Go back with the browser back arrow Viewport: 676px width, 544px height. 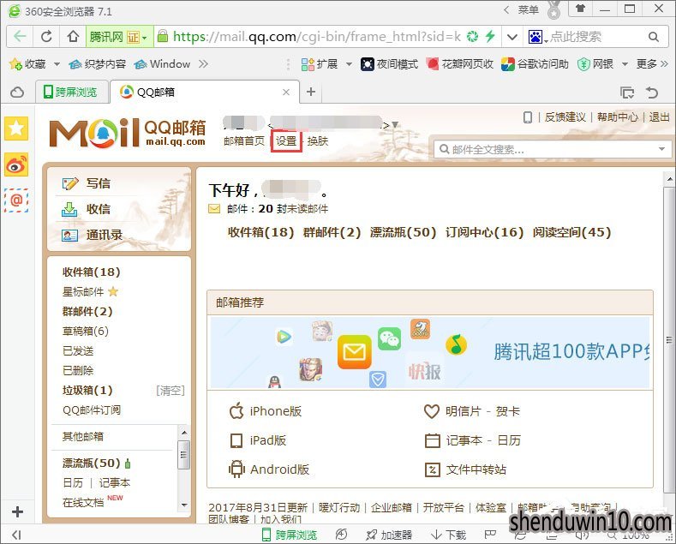pos(20,37)
